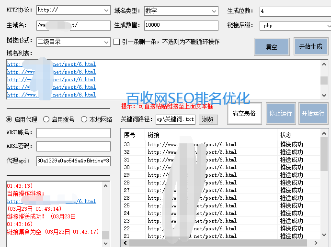Click the first link in the domain list
Viewport: 331px width, 247px height.
(x=52, y=64)
